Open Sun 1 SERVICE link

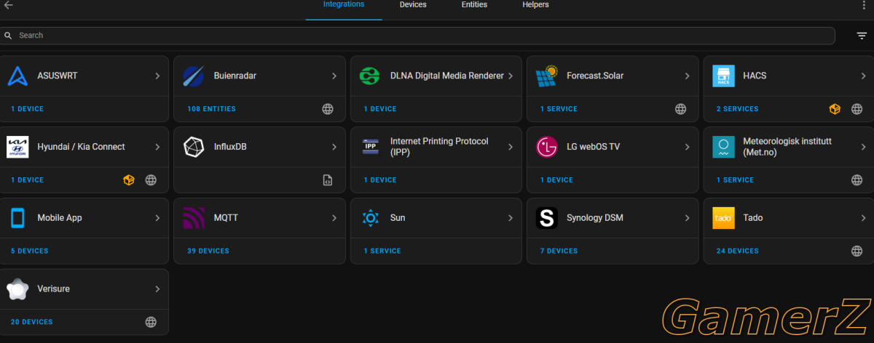point(382,251)
